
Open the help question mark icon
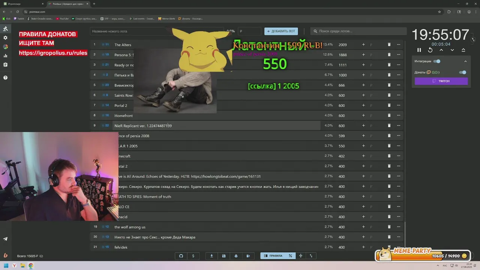[x=5, y=78]
